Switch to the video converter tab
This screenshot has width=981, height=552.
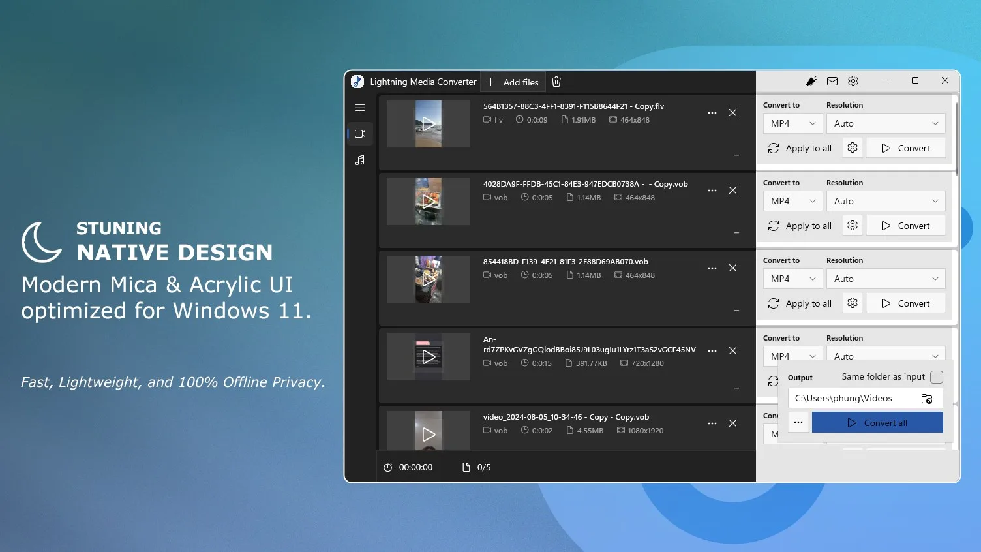[x=360, y=134]
